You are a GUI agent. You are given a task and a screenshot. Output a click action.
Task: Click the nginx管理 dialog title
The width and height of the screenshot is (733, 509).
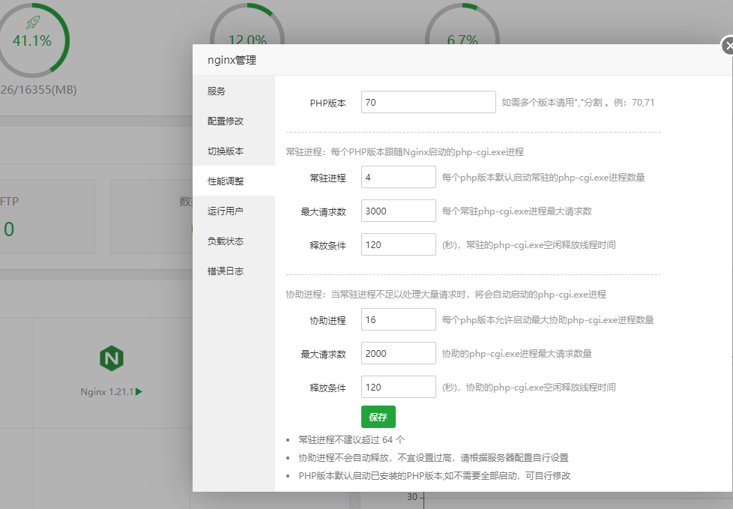click(232, 60)
